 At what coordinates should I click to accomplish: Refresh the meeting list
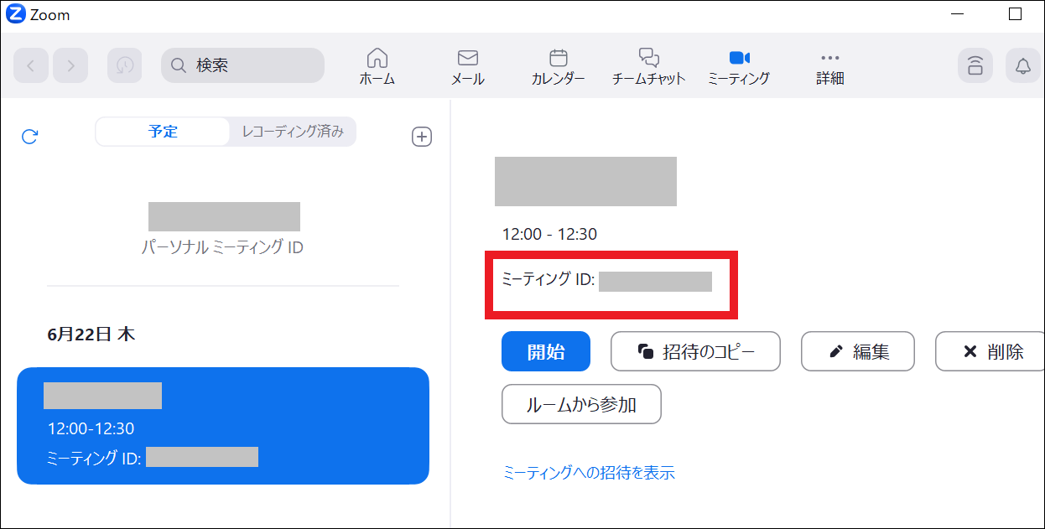[29, 137]
